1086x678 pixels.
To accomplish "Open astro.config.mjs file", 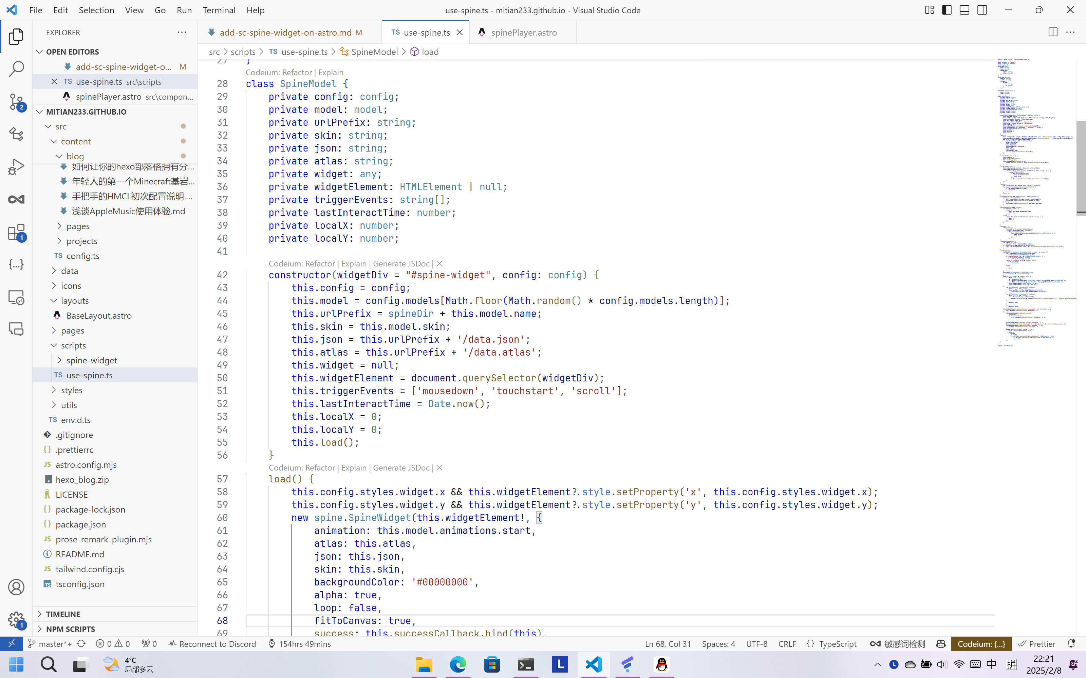I will click(x=115, y=464).
